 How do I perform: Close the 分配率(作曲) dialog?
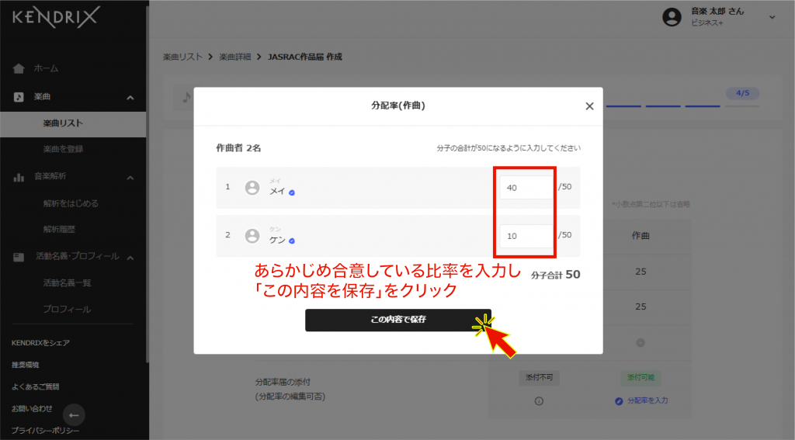click(589, 106)
